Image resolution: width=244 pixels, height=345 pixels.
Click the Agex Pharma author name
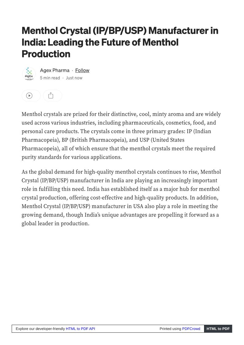(55, 70)
